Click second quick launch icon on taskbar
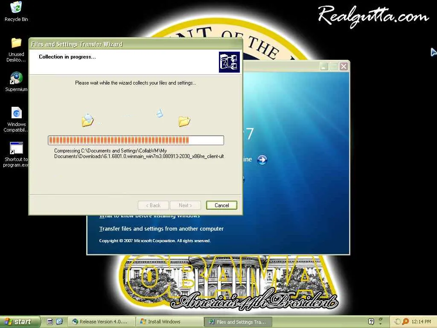 59,322
